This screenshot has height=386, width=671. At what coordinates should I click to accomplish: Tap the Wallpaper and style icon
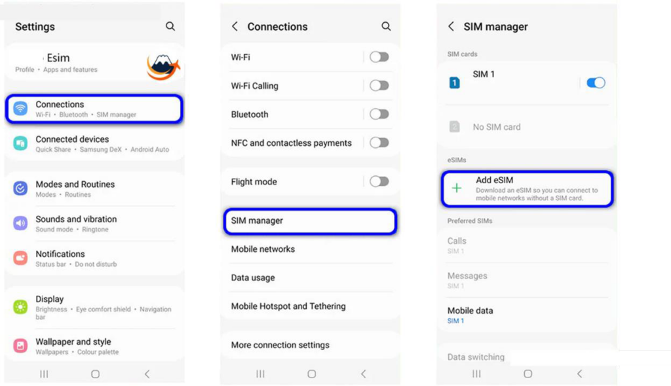point(21,346)
